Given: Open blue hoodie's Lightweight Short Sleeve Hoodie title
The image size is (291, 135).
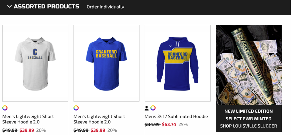Looking at the screenshot, I should pos(99,119).
